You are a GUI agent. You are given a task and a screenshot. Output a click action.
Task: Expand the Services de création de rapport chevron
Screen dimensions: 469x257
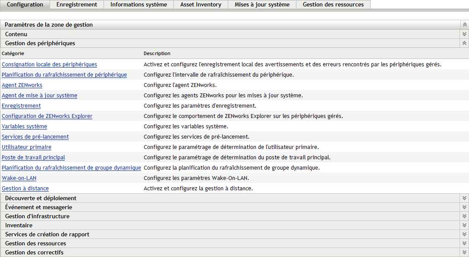(x=464, y=234)
